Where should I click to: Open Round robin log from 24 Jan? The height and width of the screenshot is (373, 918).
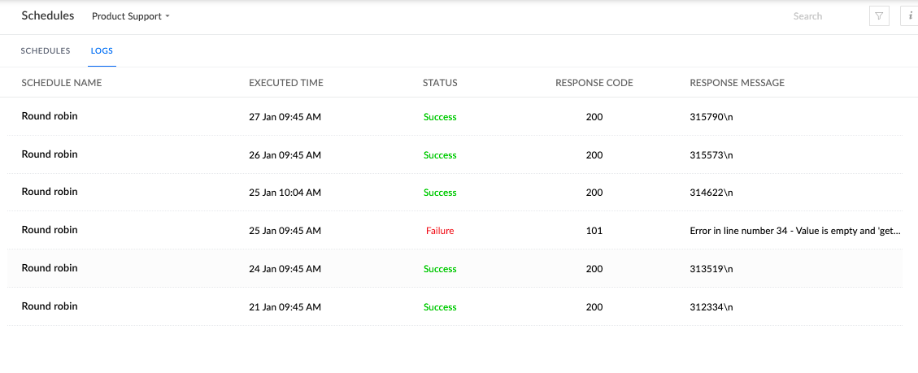(50, 268)
